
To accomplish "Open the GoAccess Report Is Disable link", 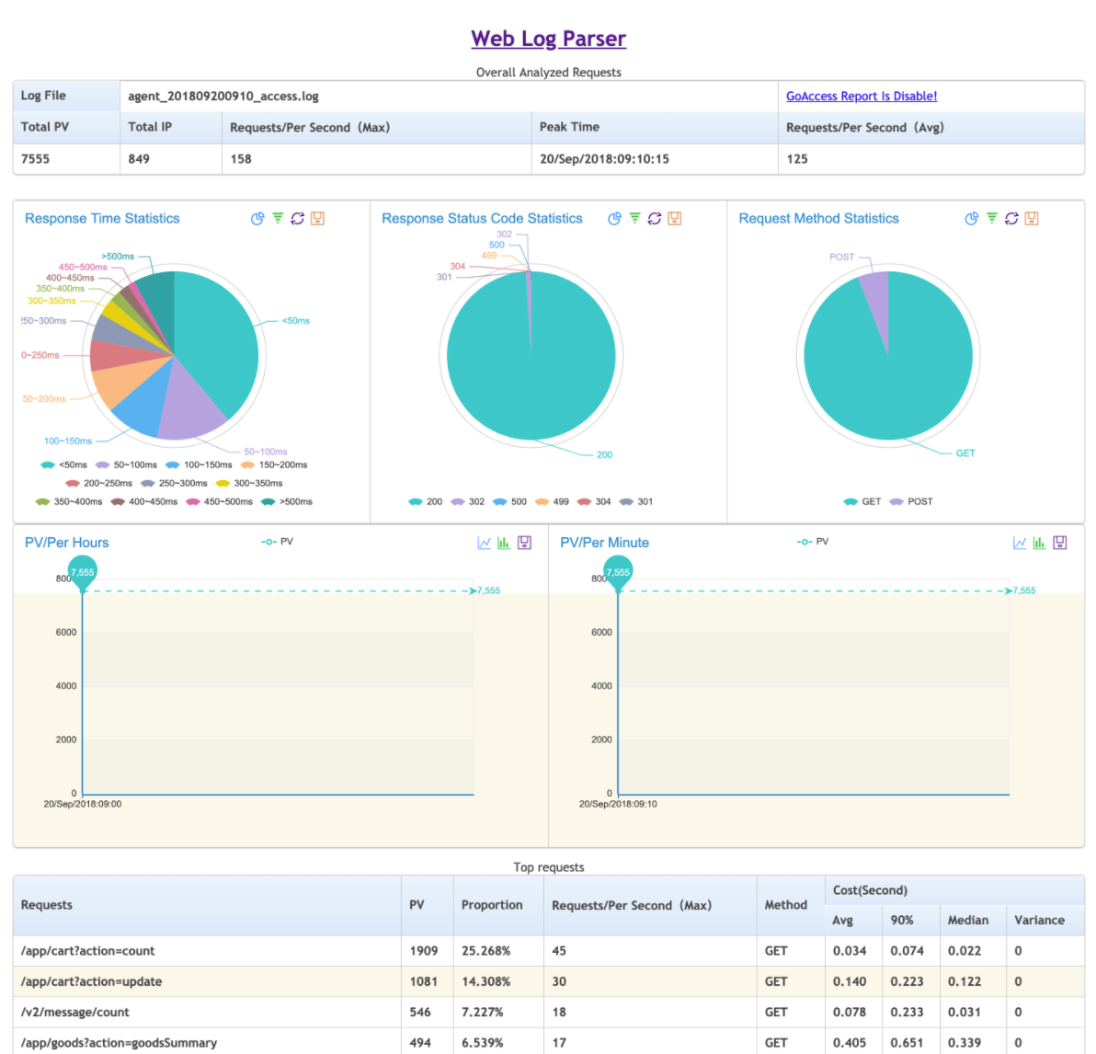I will (862, 96).
